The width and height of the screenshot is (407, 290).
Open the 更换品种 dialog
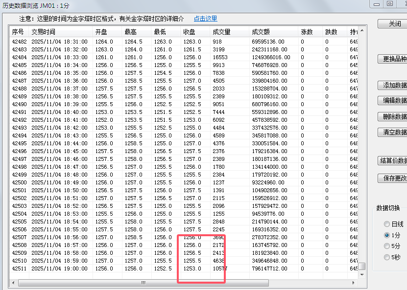pos(393,59)
